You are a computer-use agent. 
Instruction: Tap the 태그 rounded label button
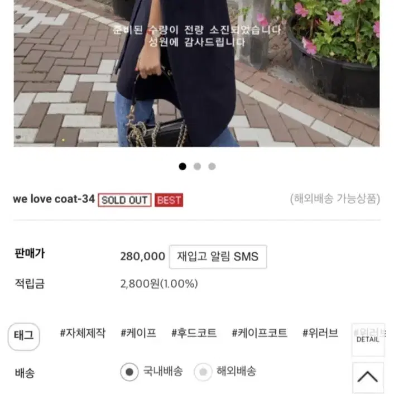tap(24, 336)
